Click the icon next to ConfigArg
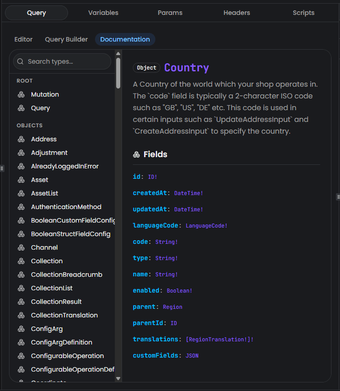 click(x=21, y=329)
